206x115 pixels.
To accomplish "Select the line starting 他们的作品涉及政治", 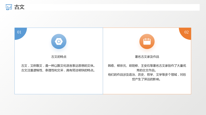I will tap(147, 75).
